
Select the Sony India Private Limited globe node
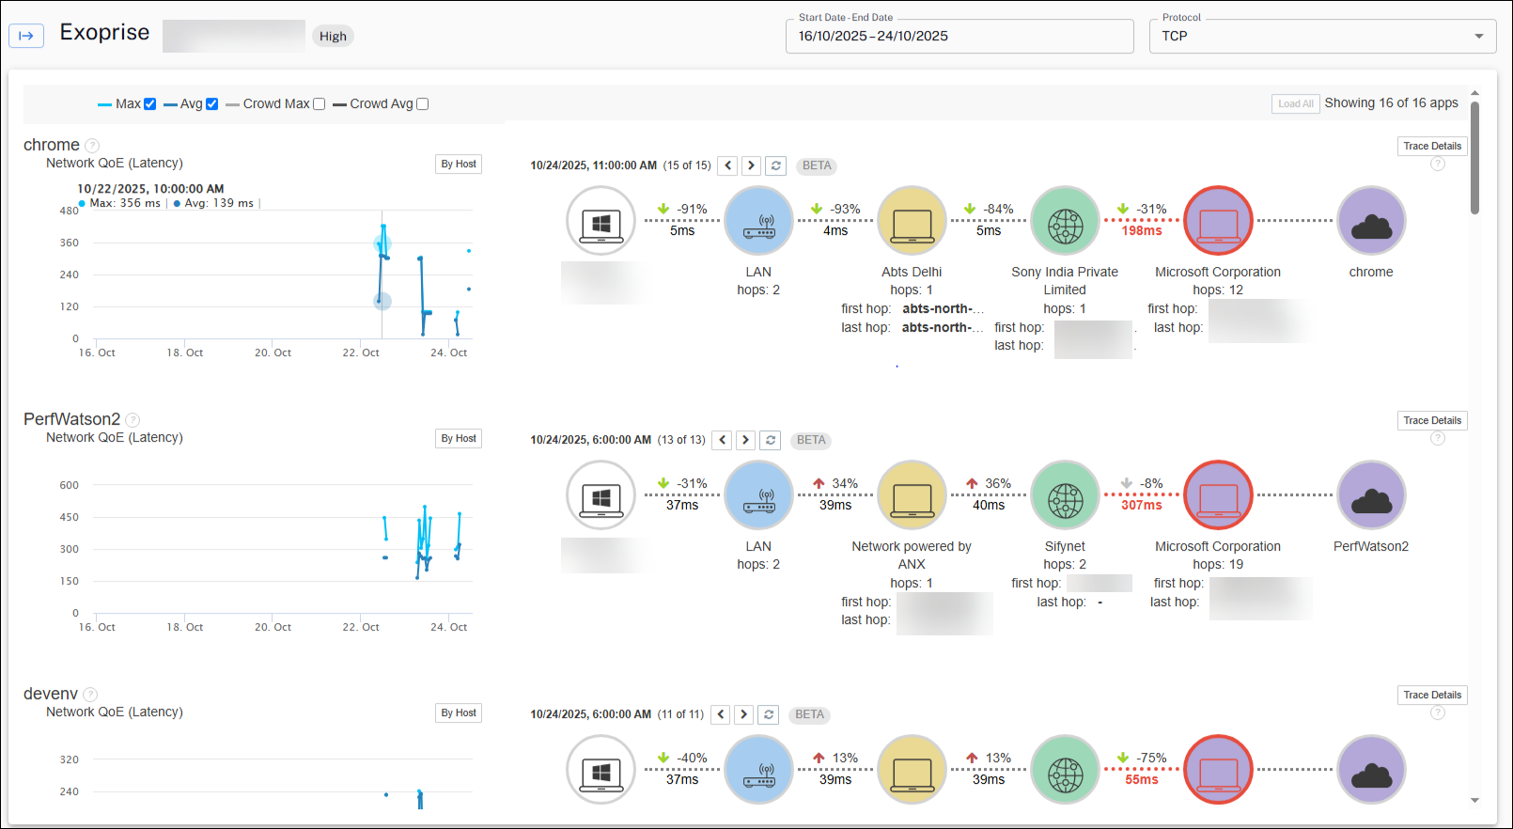coord(1065,221)
